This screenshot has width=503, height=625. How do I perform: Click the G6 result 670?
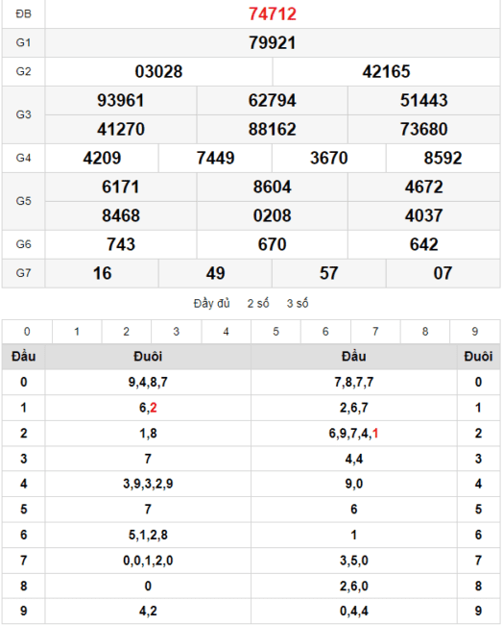pyautogui.click(x=273, y=244)
